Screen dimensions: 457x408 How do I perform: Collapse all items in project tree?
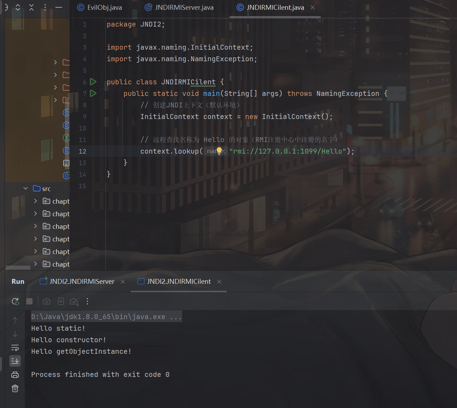(31, 7)
